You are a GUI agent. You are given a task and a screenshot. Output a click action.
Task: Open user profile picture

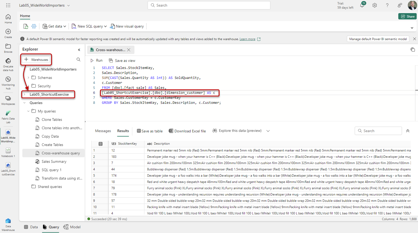point(412,5)
